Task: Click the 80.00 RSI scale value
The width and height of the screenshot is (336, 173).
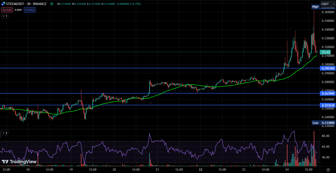Action: (325, 136)
